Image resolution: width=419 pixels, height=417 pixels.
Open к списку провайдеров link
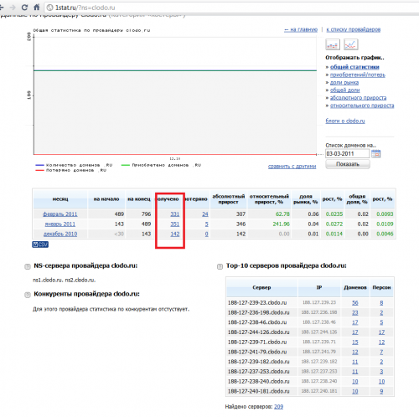click(x=354, y=29)
